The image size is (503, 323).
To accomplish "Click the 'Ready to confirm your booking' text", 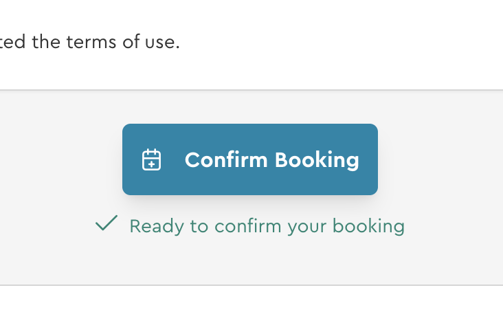I will [267, 226].
